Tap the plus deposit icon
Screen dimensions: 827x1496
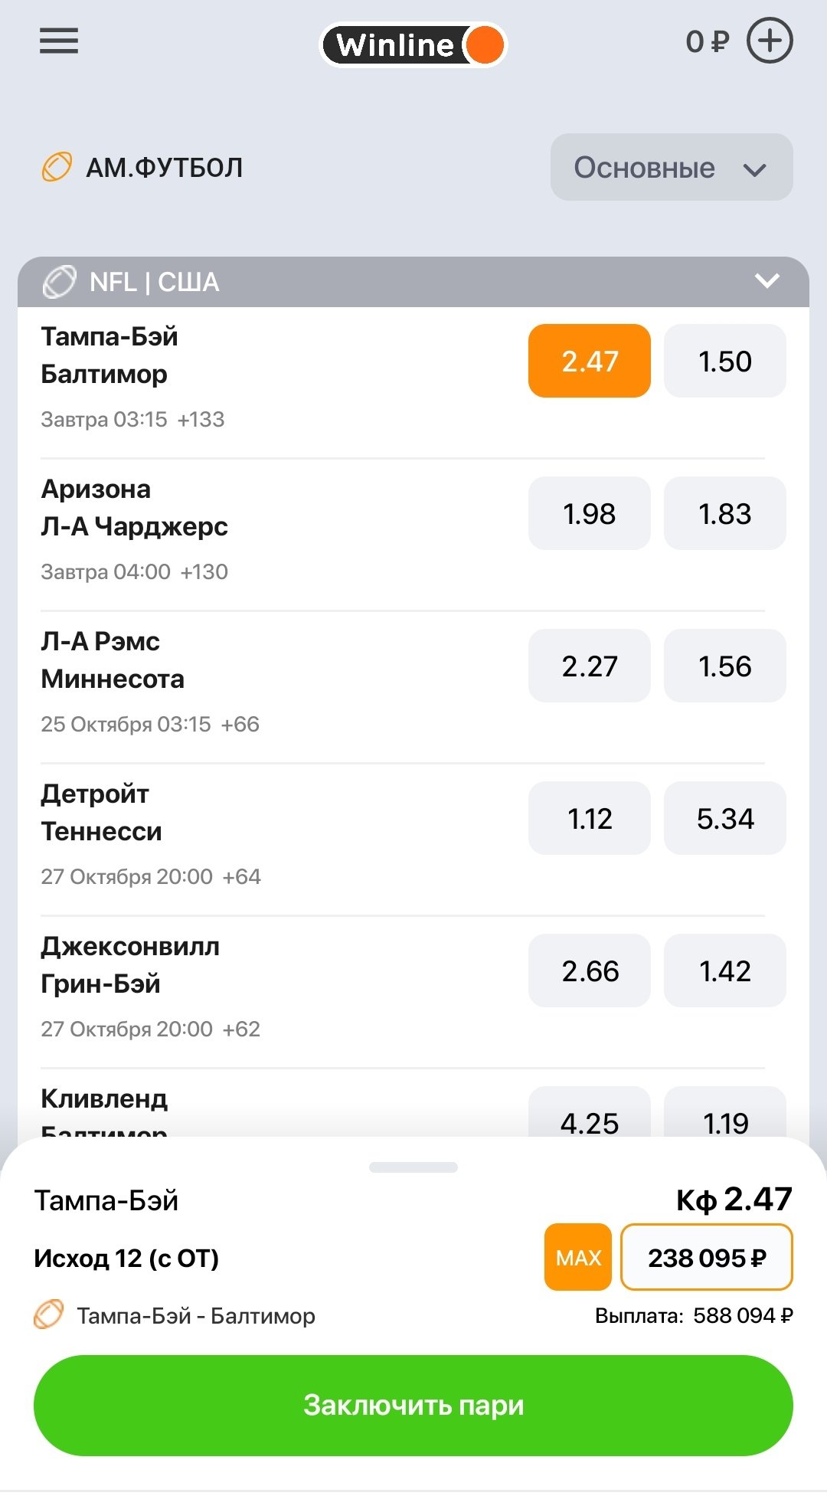coord(769,41)
